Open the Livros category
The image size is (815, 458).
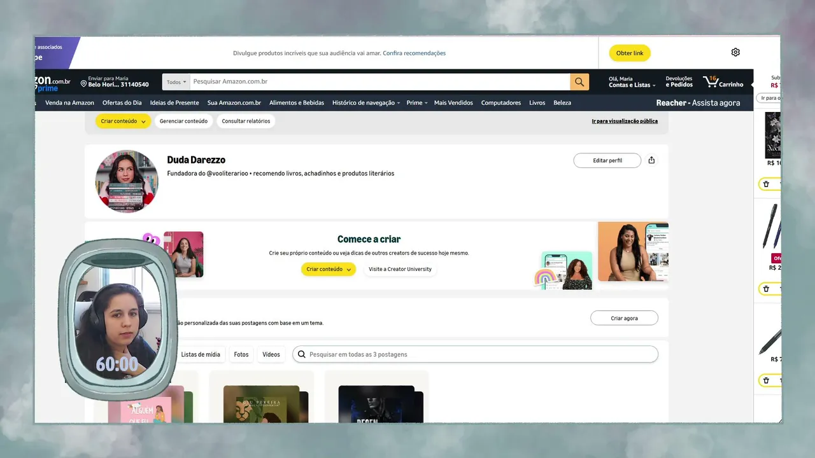click(x=537, y=103)
